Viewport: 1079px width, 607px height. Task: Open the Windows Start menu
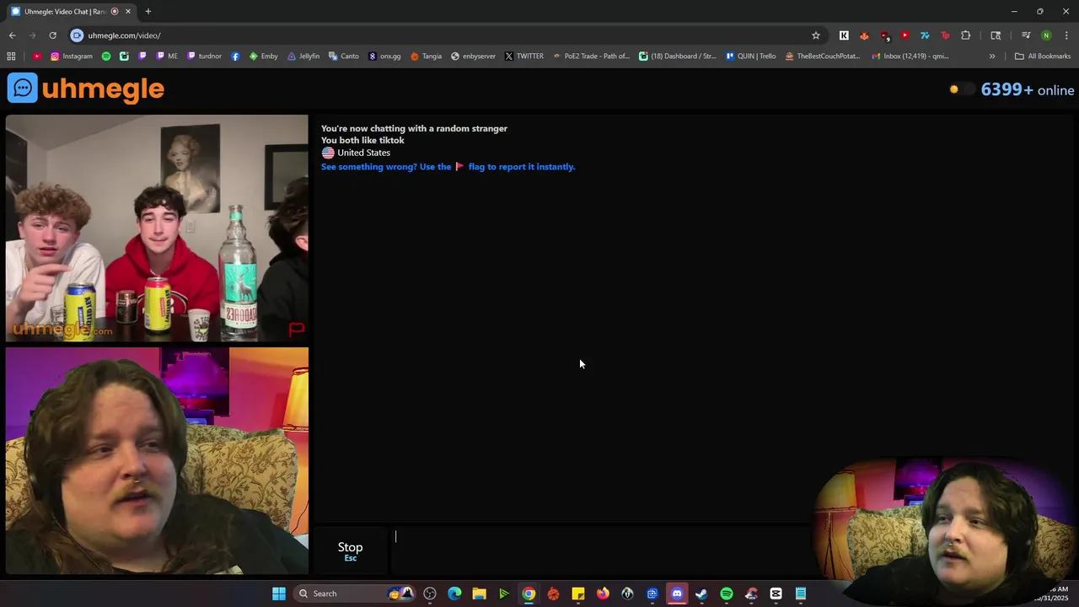click(278, 594)
